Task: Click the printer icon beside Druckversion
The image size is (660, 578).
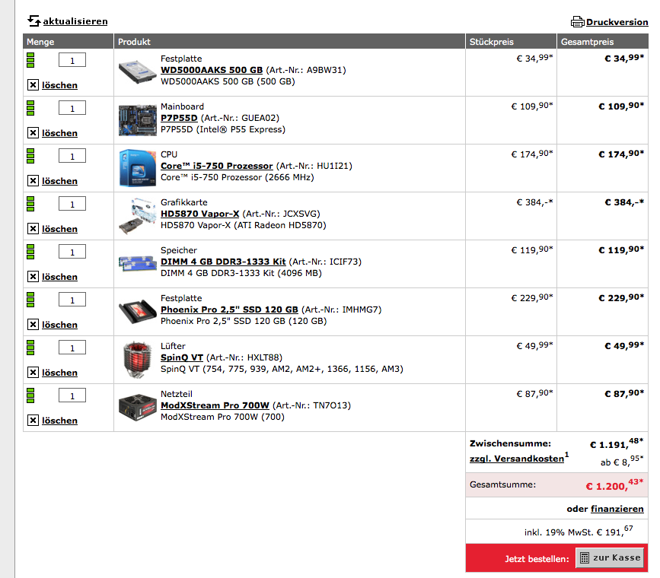Action: pyautogui.click(x=578, y=22)
